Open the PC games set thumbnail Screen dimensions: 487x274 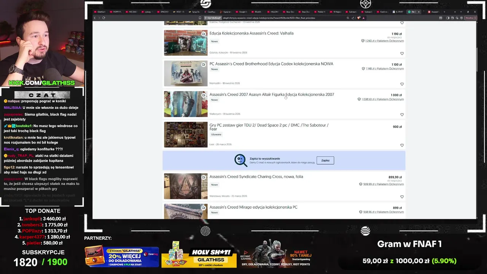click(186, 135)
